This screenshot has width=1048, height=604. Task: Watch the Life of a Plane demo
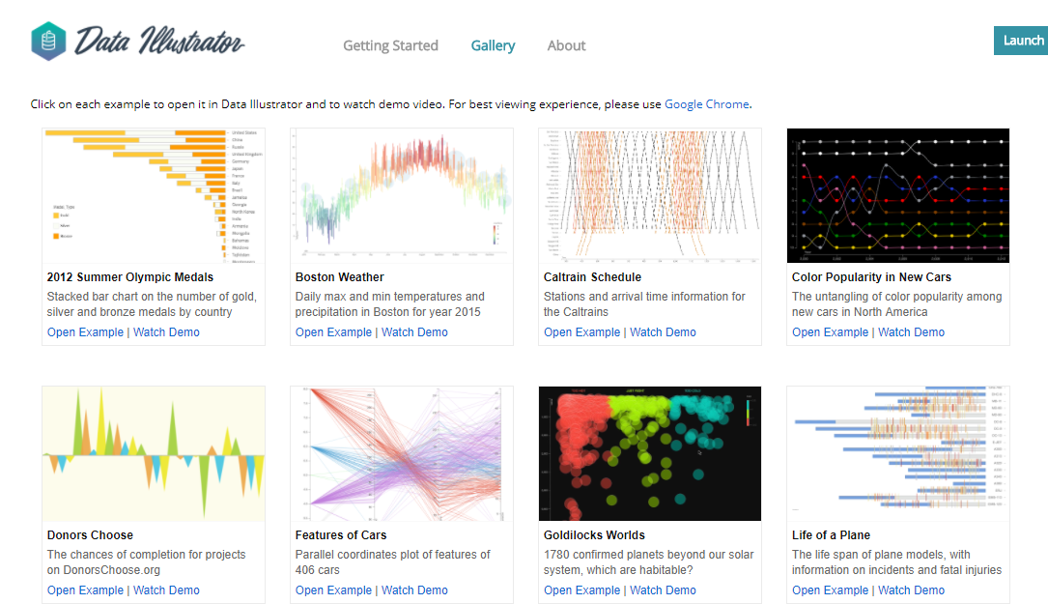[x=911, y=590]
